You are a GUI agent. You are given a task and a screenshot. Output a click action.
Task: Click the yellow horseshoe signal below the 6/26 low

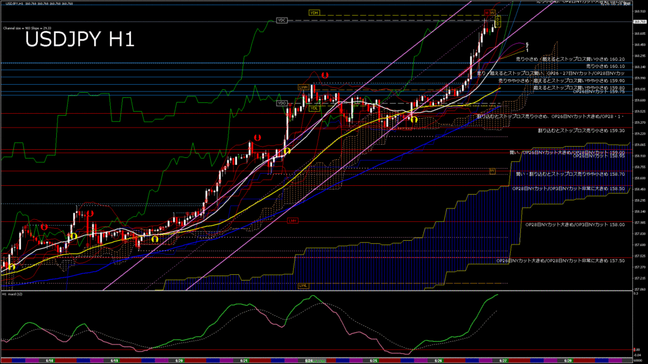[x=414, y=119]
